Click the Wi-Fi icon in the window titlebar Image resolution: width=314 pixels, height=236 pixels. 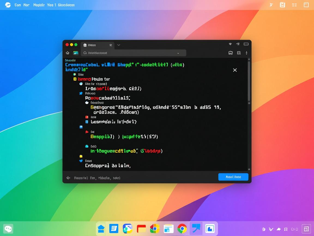coord(230,44)
